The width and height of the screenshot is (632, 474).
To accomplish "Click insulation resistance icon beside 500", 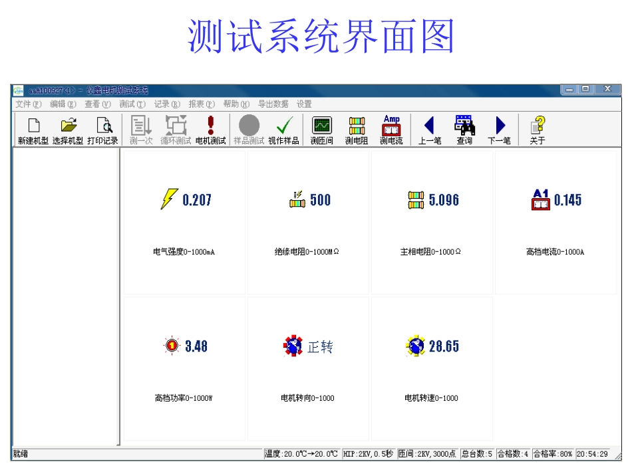I will [297, 199].
